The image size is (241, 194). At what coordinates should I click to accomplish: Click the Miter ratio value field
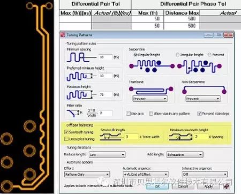pos(106,113)
